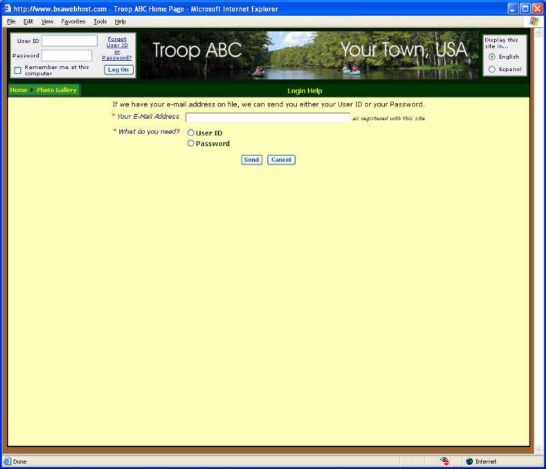546x469 pixels.
Task: Minimize the Internet Explorer window
Action: coord(513,8)
